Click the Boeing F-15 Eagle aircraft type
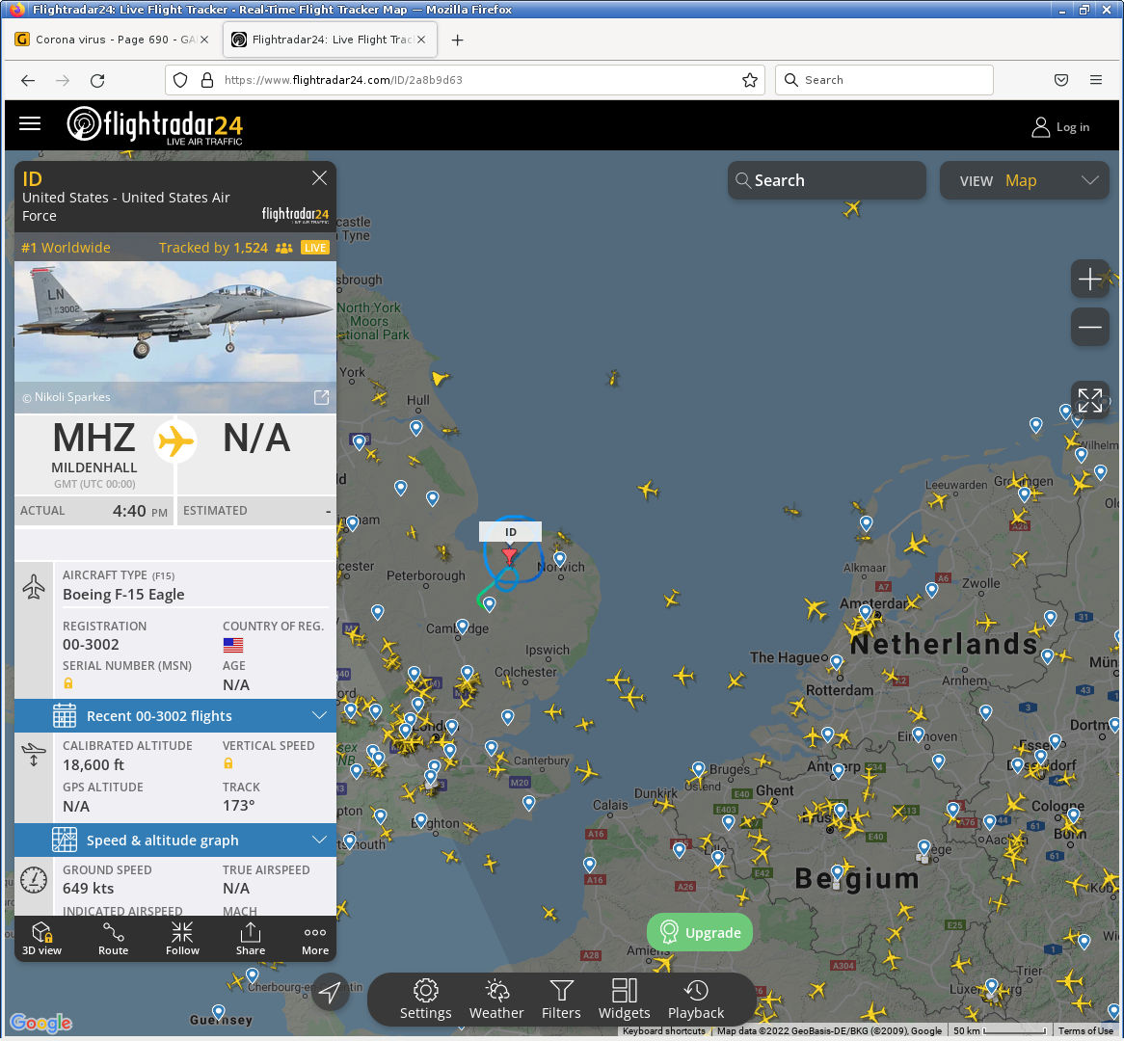The height and width of the screenshot is (1041, 1124). [x=123, y=595]
